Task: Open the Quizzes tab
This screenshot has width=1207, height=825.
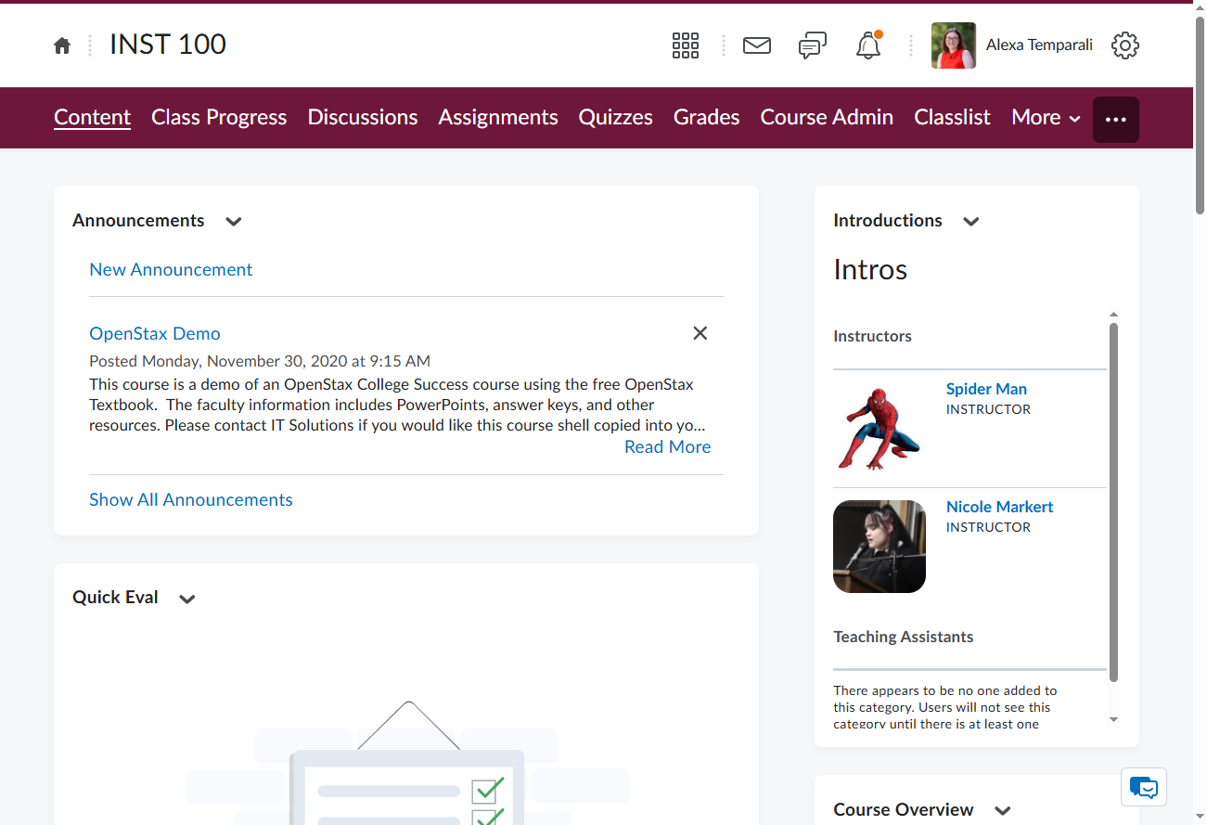Action: 616,117
